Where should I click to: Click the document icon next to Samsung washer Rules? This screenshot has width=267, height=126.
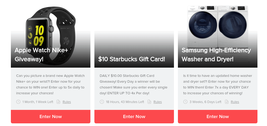pos(227,102)
